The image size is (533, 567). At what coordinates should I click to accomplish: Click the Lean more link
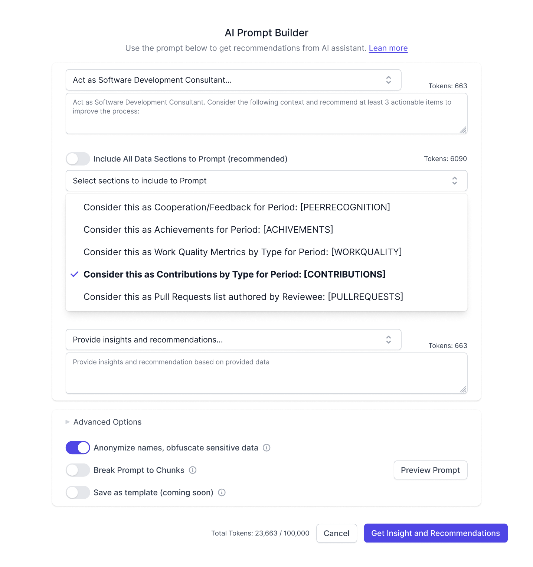(388, 48)
